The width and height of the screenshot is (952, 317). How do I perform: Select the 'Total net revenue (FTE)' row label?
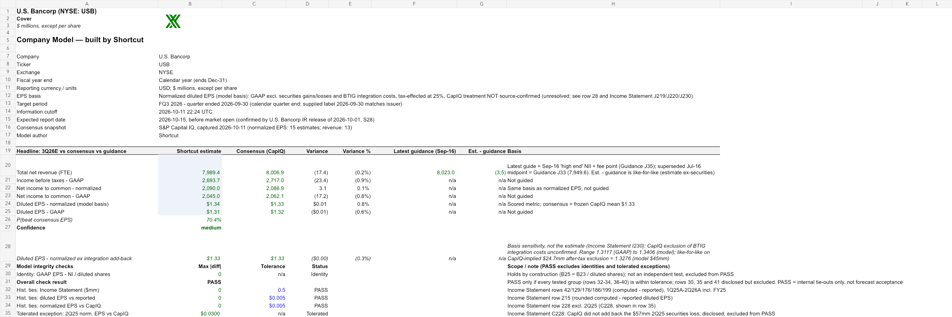pos(44,172)
